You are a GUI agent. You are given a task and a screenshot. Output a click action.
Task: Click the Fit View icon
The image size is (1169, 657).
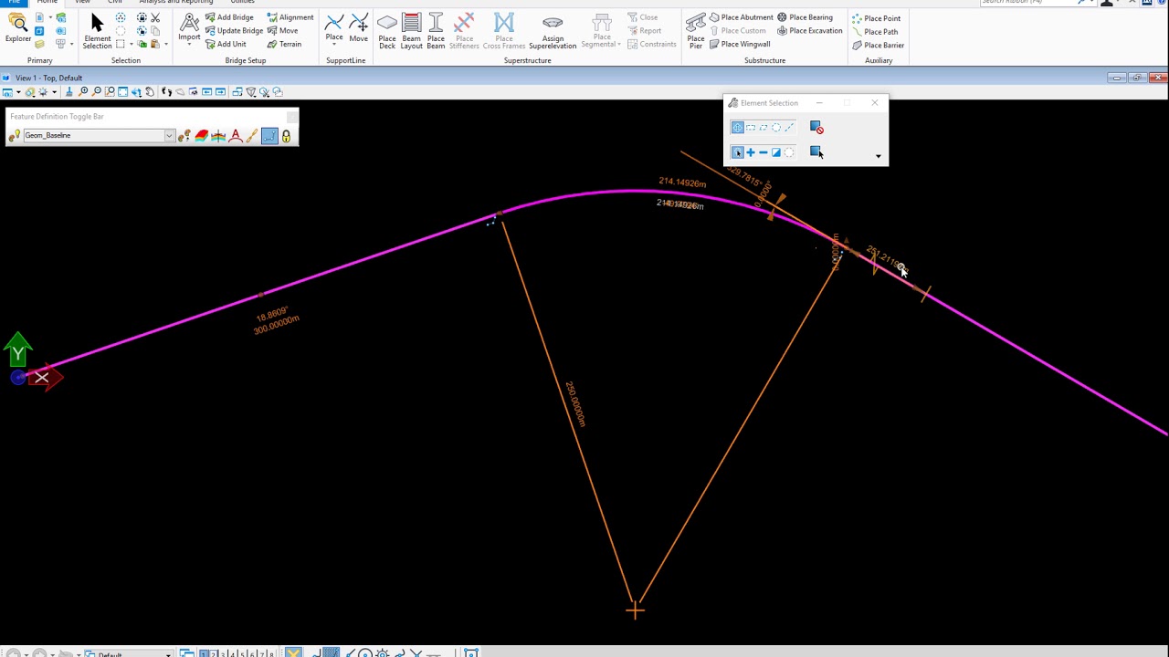tap(123, 92)
